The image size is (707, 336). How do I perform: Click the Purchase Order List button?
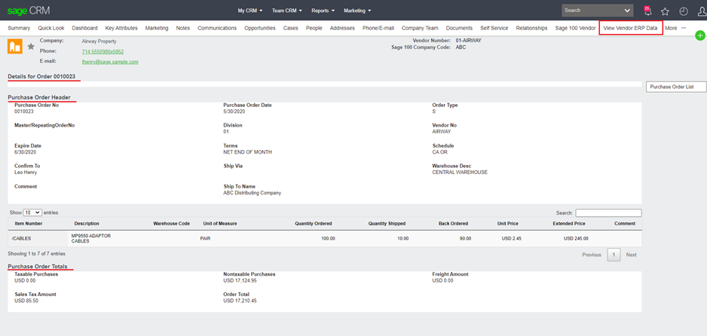click(676, 87)
